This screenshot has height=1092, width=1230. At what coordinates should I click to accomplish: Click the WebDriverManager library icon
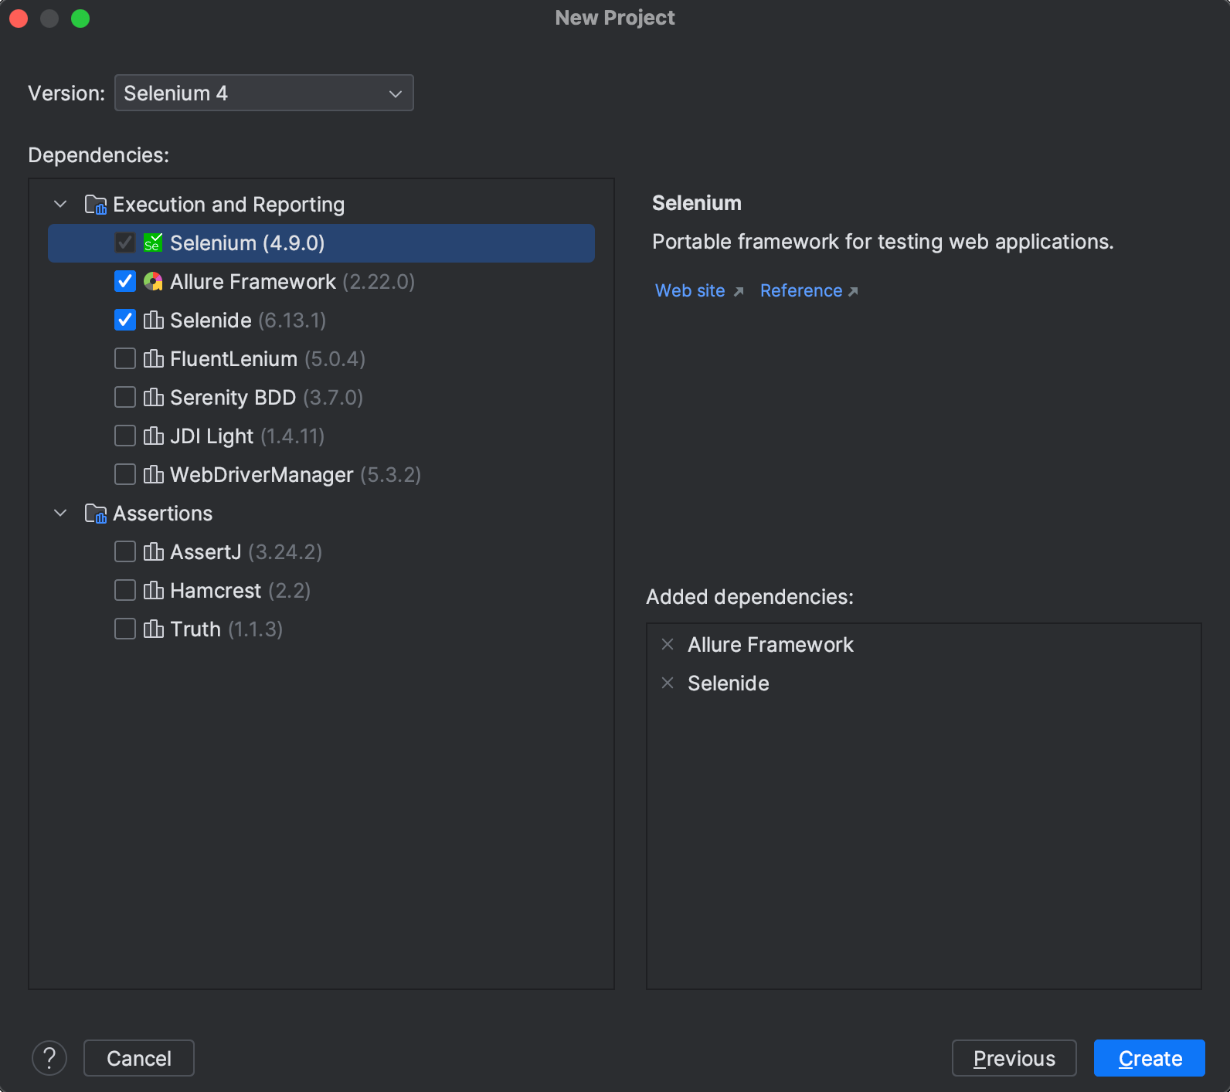click(153, 475)
